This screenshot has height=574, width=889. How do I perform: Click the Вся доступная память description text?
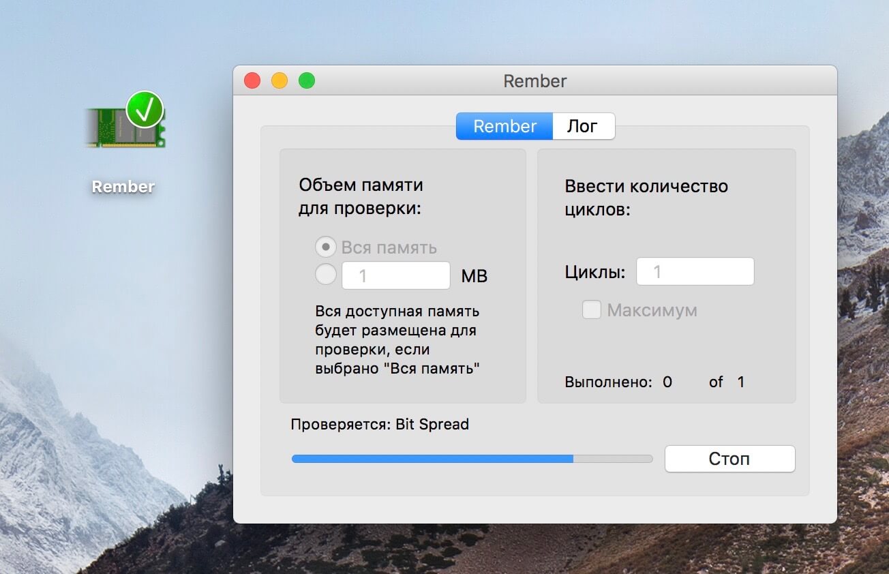point(397,340)
